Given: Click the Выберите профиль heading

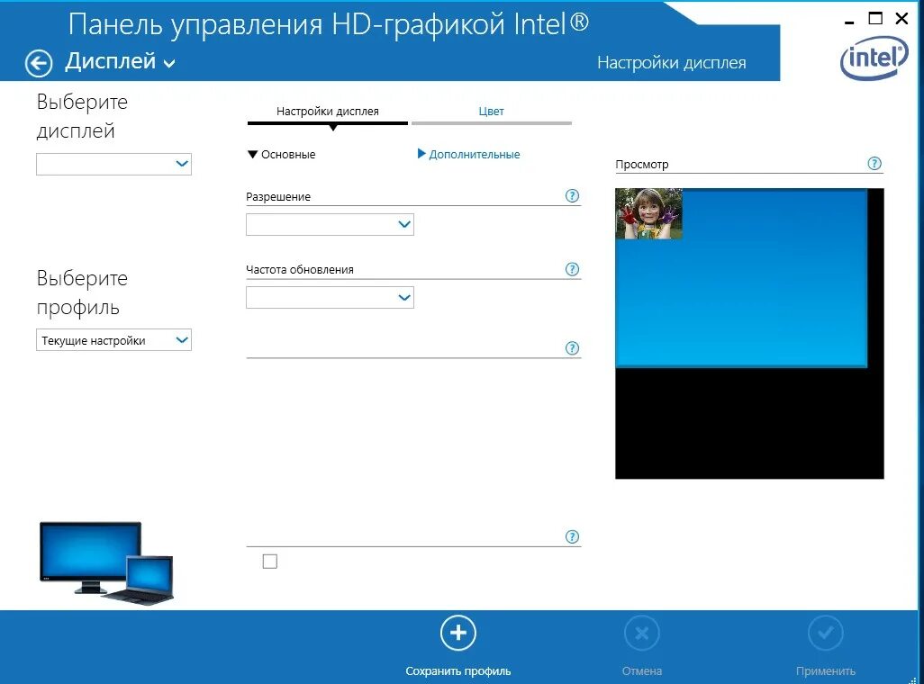Looking at the screenshot, I should point(82,292).
